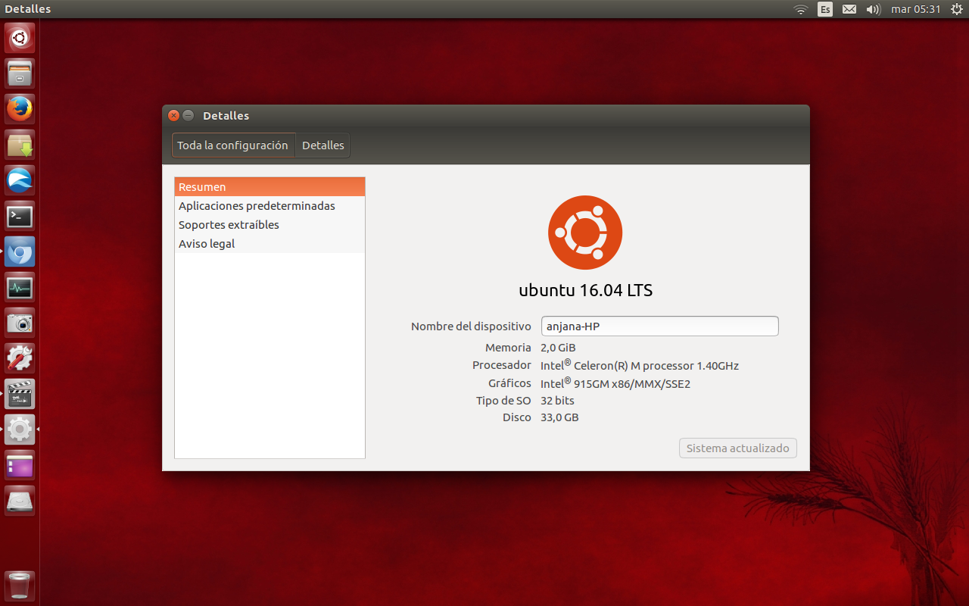This screenshot has width=969, height=606.
Task: Select Resumen in the sidebar
Action: (x=270, y=187)
